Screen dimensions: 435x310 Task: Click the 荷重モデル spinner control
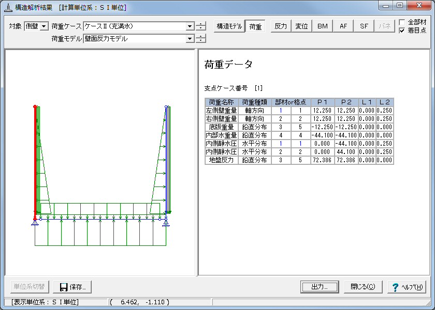[x=200, y=39]
